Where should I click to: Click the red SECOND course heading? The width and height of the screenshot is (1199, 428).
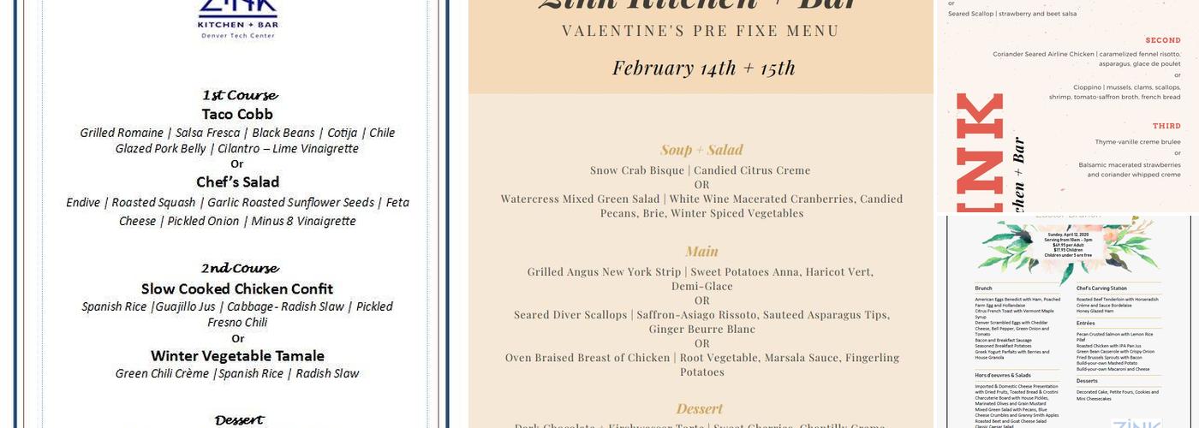[1163, 40]
